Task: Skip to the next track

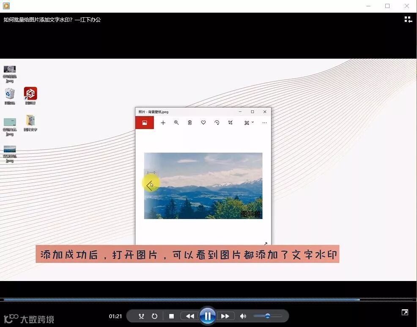Action: [x=225, y=316]
